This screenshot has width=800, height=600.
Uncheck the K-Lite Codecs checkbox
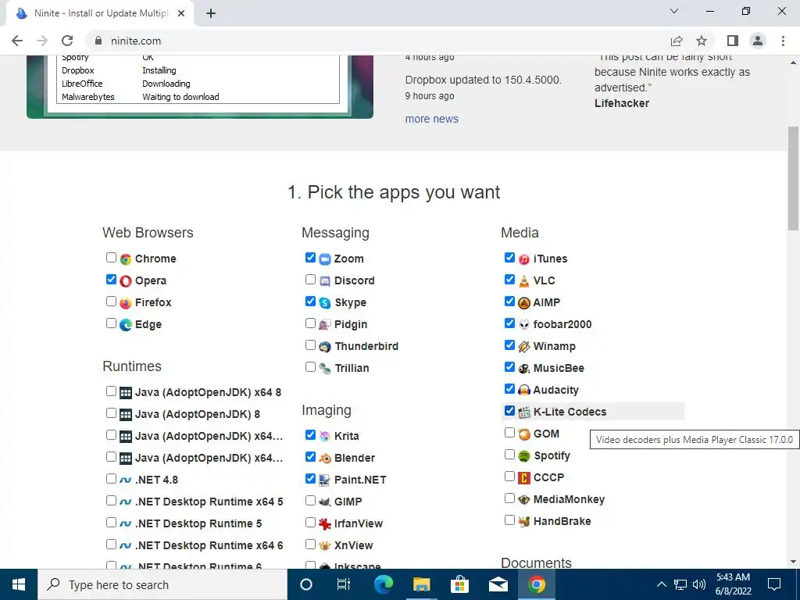[509, 411]
